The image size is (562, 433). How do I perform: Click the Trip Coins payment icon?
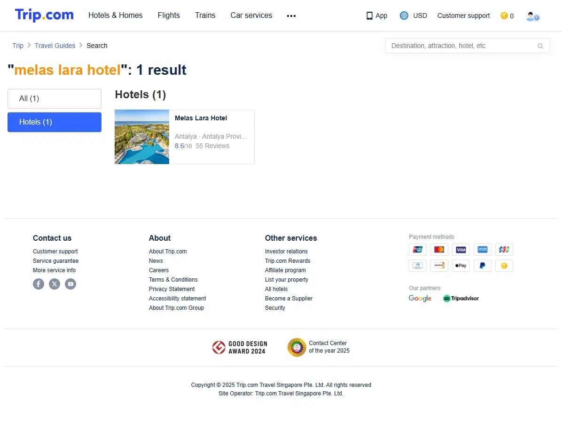coord(504,266)
